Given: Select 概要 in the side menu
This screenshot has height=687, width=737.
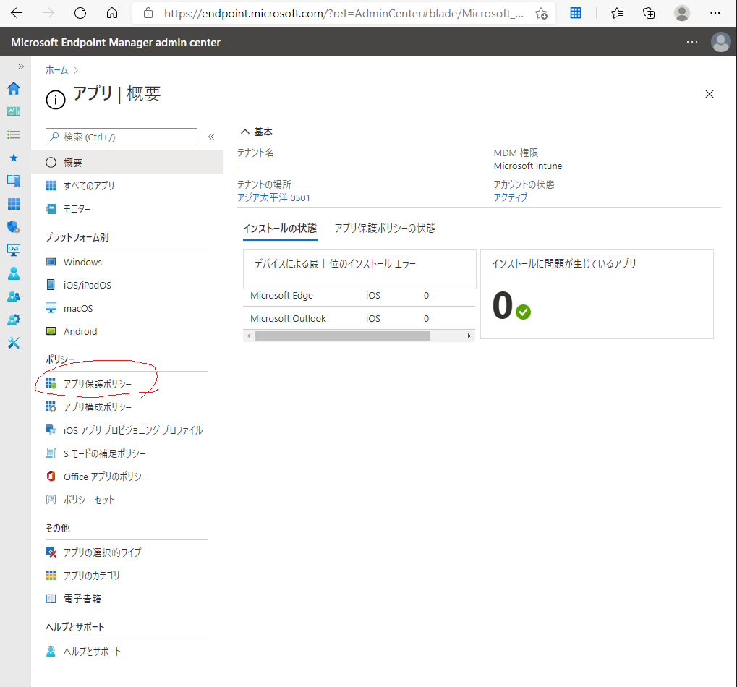Looking at the screenshot, I should [127, 163].
